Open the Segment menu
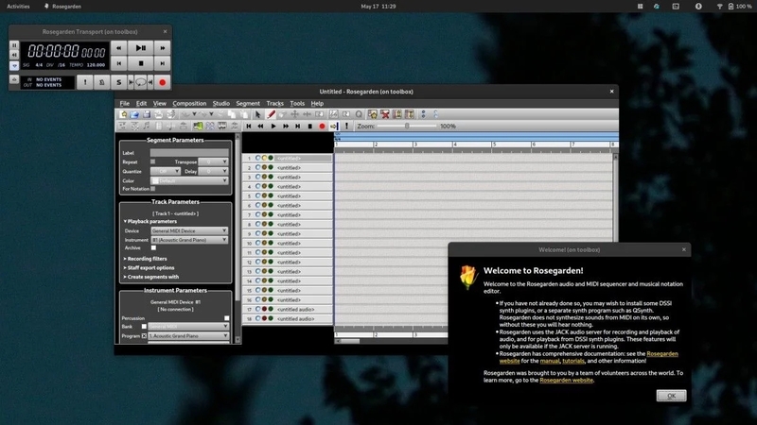Viewport: 757px width, 425px height. 248,103
